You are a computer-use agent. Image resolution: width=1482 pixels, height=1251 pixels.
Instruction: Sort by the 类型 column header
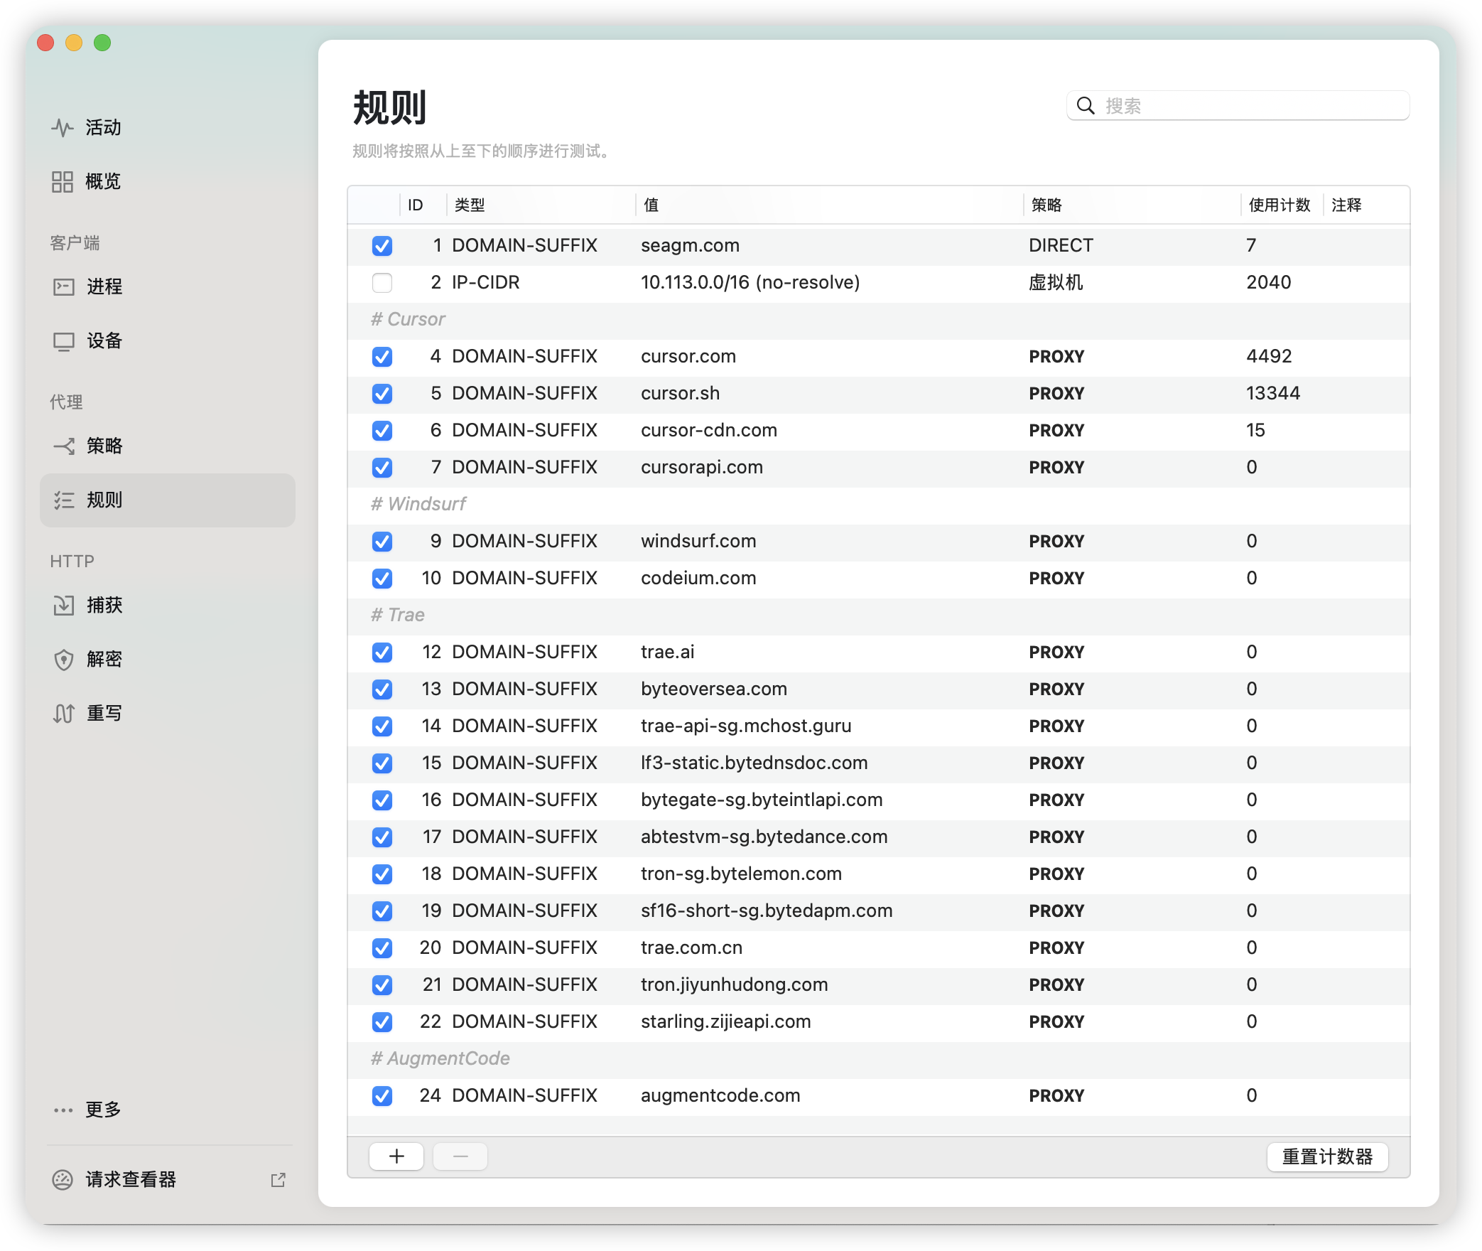click(x=541, y=205)
